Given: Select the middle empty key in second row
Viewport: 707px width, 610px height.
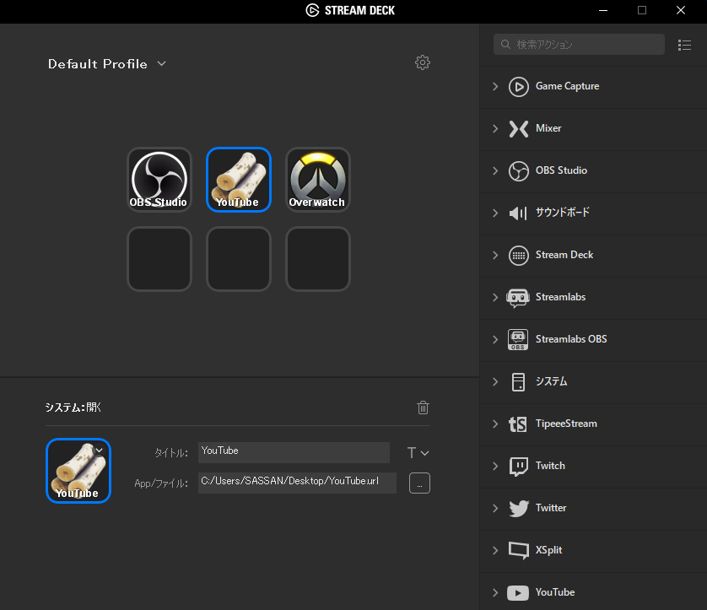Looking at the screenshot, I should [x=239, y=259].
